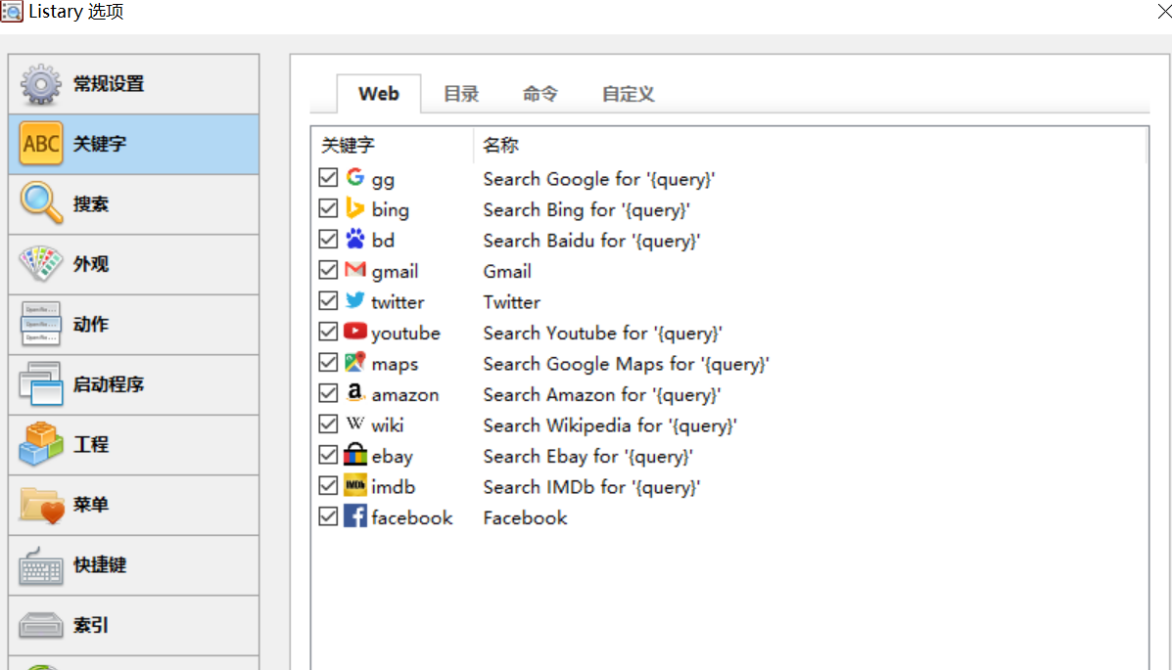
Task: Select "Search Ebay for '{query}'" text
Action: 588,457
